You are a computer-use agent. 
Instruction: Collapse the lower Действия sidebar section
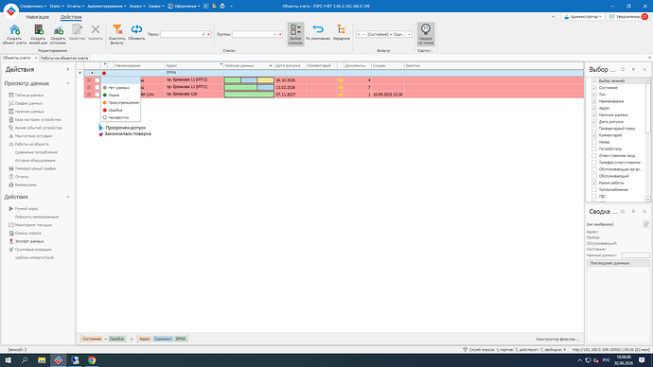coord(68,198)
